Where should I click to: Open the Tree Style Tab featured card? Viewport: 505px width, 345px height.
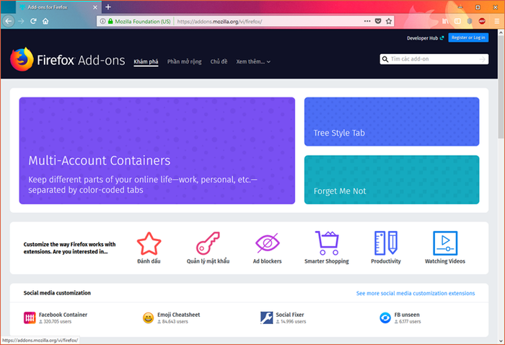(x=392, y=122)
